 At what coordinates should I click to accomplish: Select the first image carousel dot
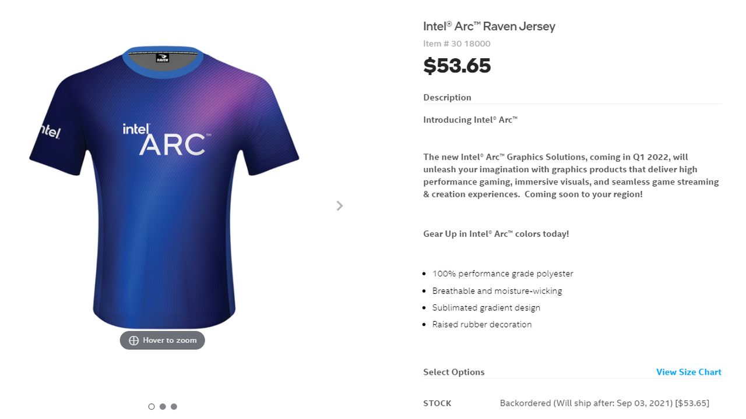click(152, 407)
